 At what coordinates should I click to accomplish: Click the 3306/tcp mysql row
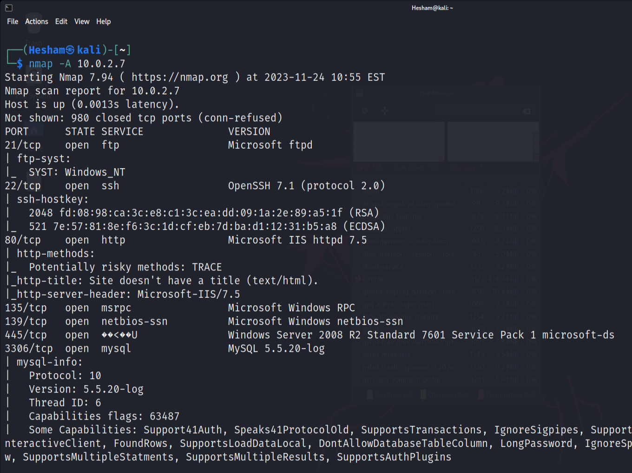coord(165,348)
